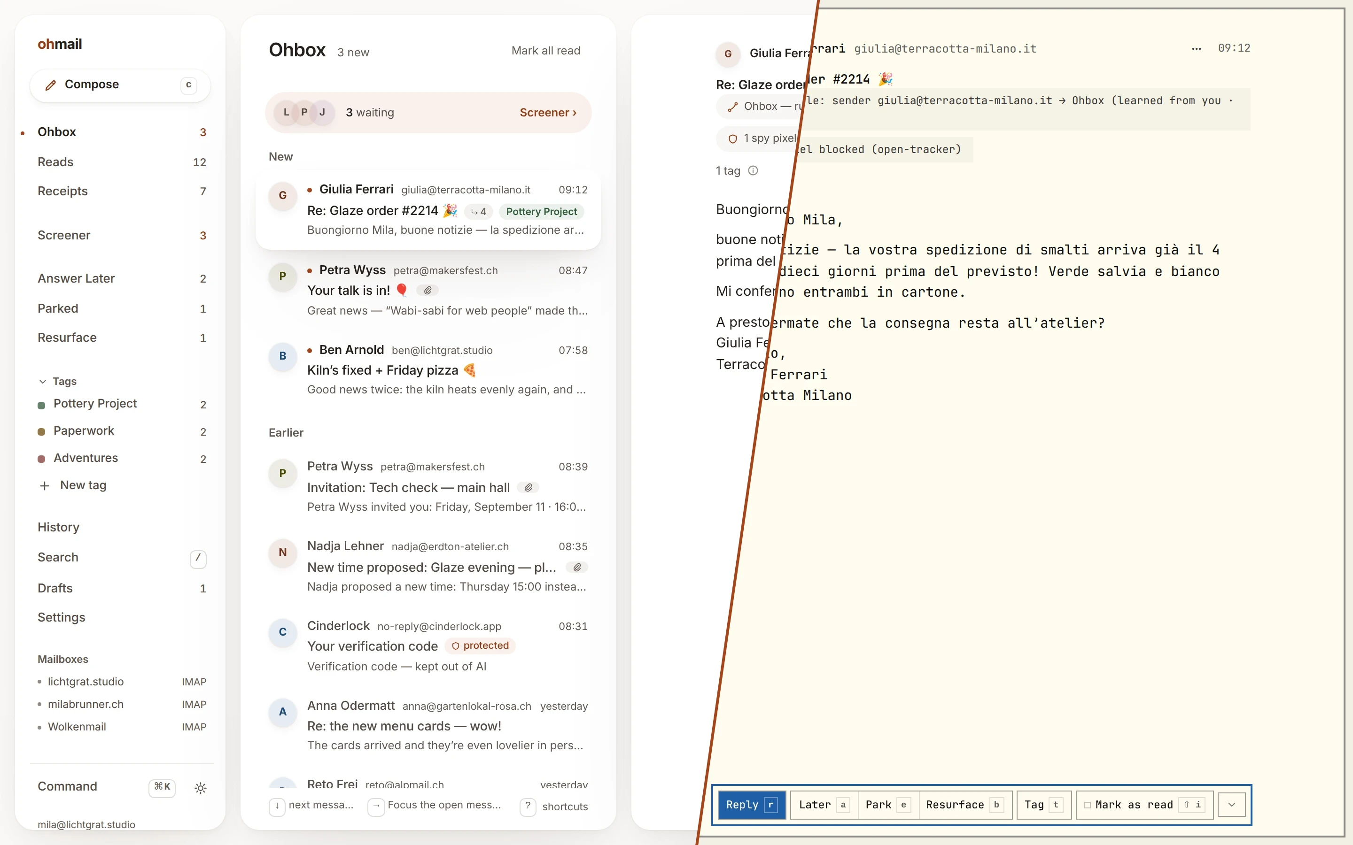Select the Wolkenmail mailbox
This screenshot has height=845, width=1353.
click(x=122, y=727)
